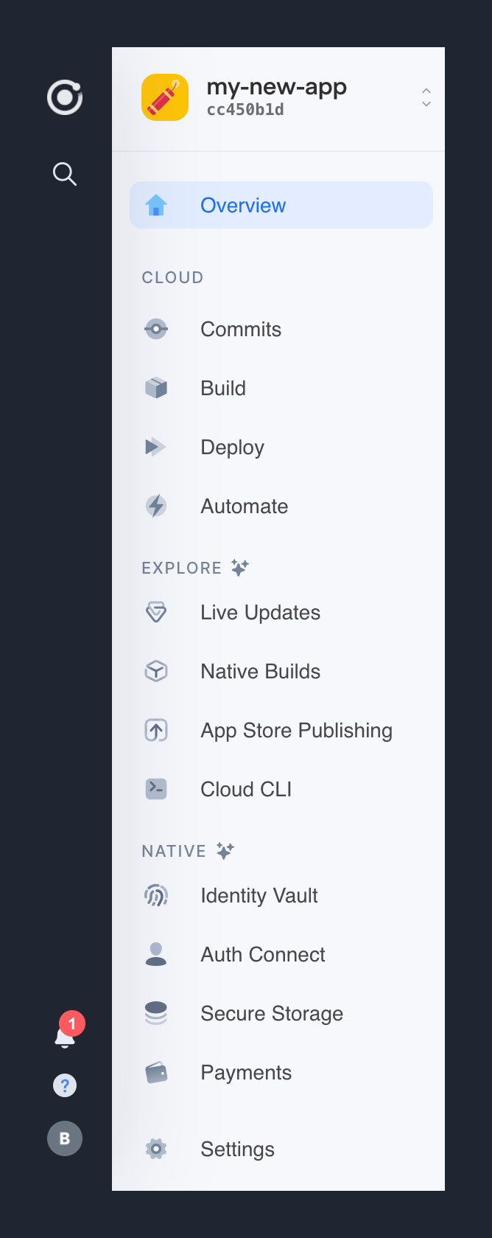Image resolution: width=492 pixels, height=1238 pixels.
Task: Click the Automate lightning bolt icon
Action: pyautogui.click(x=156, y=506)
